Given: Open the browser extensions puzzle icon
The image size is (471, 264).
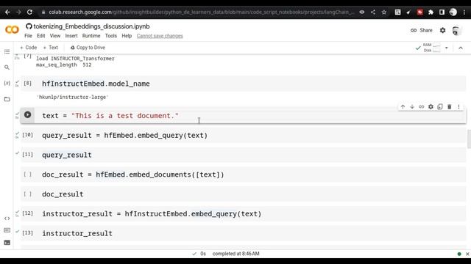Looking at the screenshot, I should [x=431, y=12].
